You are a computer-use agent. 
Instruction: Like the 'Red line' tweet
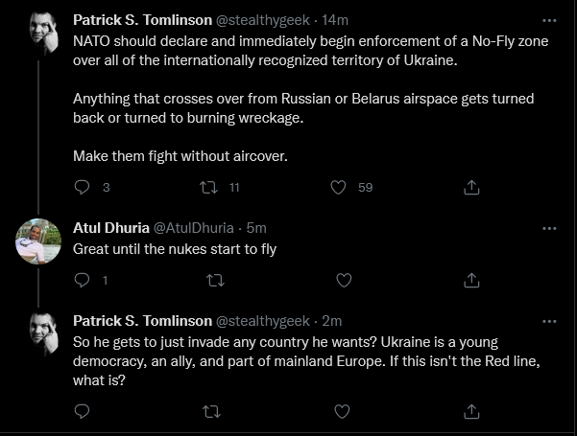click(342, 411)
